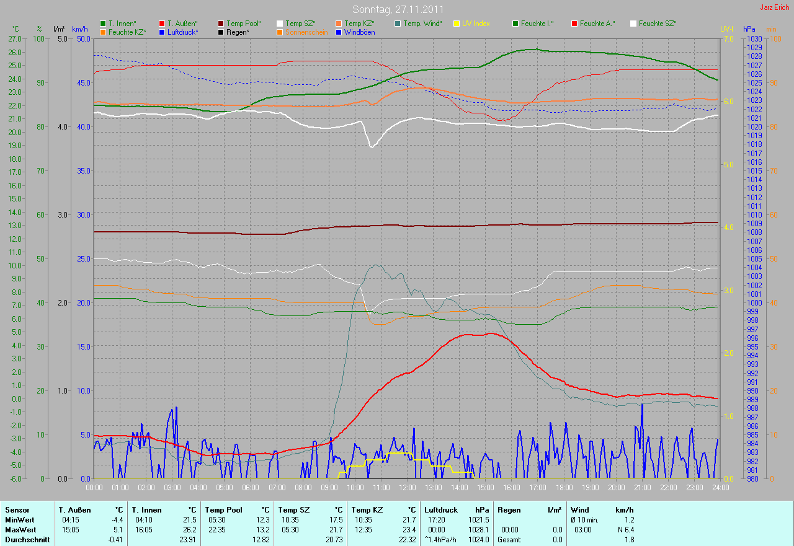Click the date title Sonntag, 27.11.2011
794x546 pixels.
coord(397,9)
